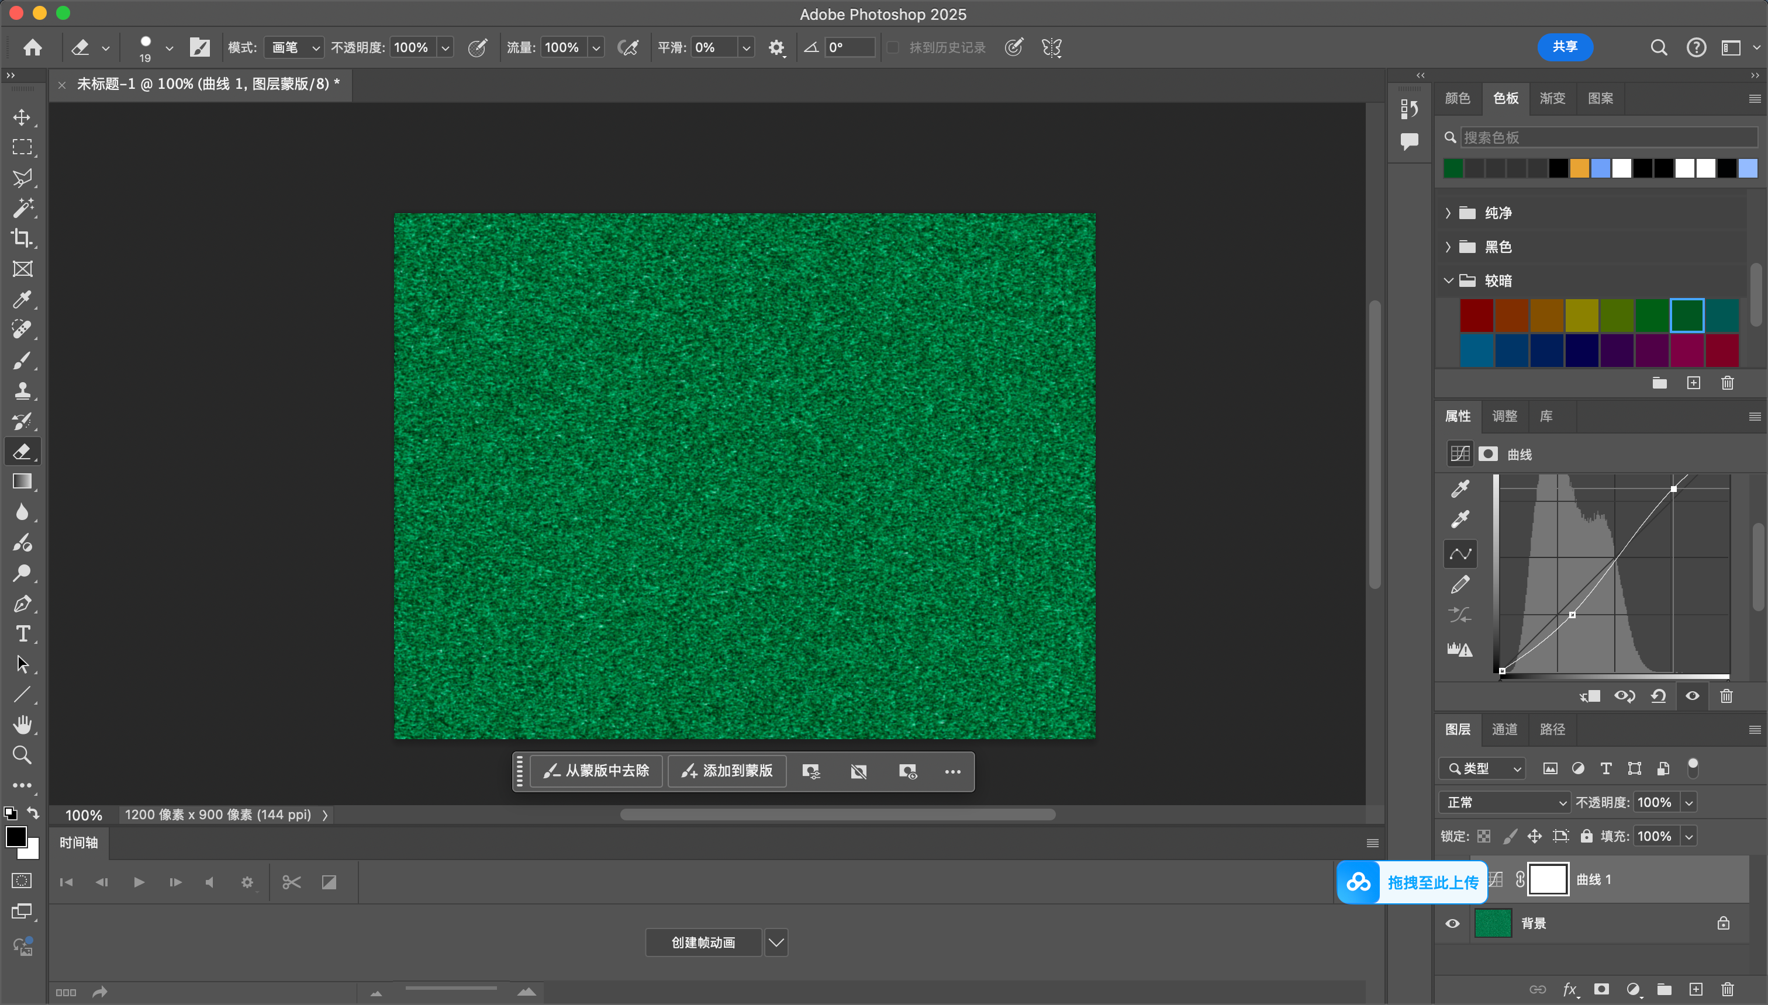
Task: Delete the curves adjustment in Properties
Action: pos(1726,696)
